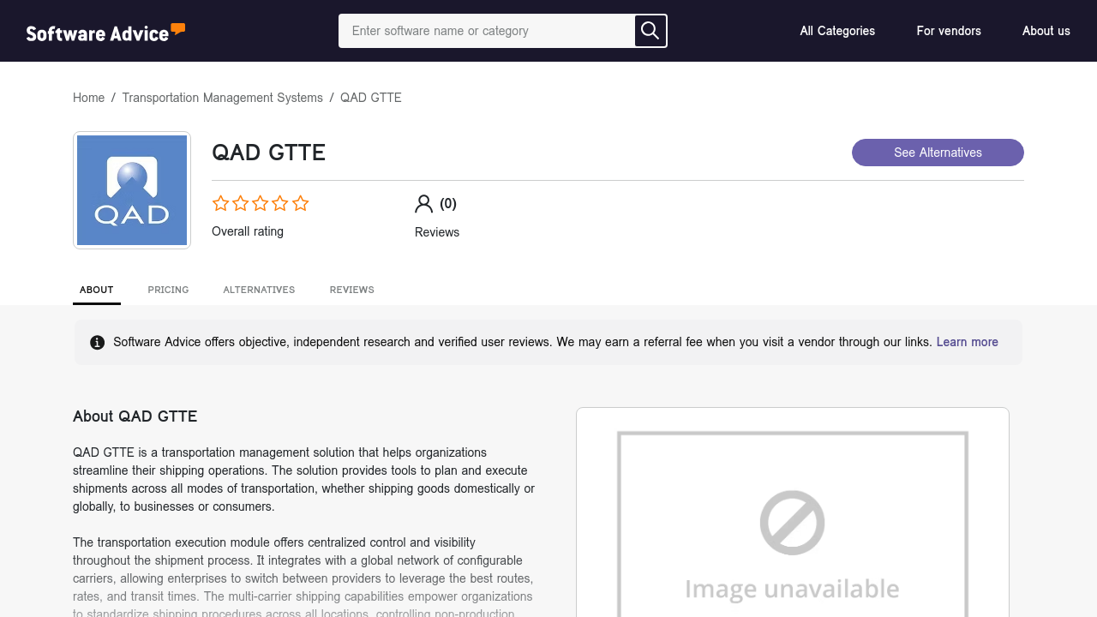This screenshot has height=617, width=1097.
Task: Switch to the Alternatives tab
Action: pyautogui.click(x=259, y=290)
